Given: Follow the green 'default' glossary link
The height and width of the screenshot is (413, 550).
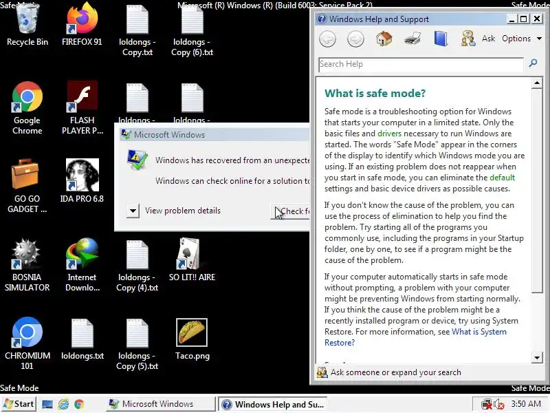Looking at the screenshot, I should click(502, 178).
